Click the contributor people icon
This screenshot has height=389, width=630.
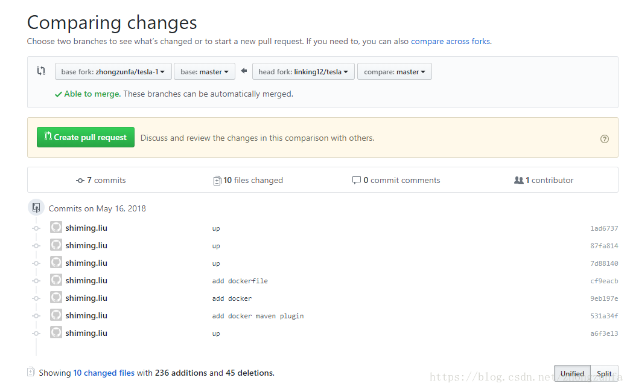coord(519,180)
